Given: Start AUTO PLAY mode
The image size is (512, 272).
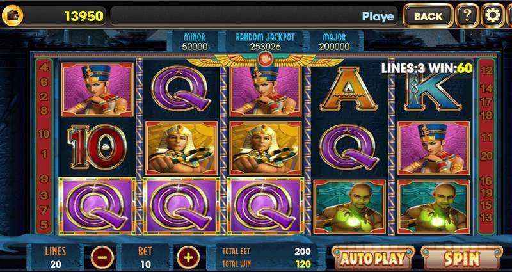Looking at the screenshot, I should (373, 259).
